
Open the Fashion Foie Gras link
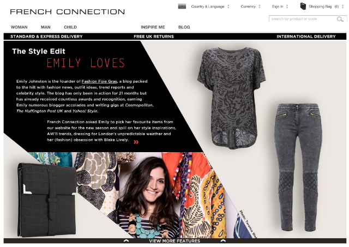[99, 81]
